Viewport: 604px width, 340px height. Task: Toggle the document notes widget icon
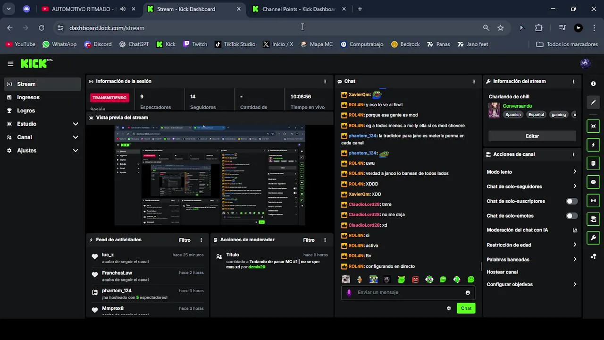coord(593,163)
